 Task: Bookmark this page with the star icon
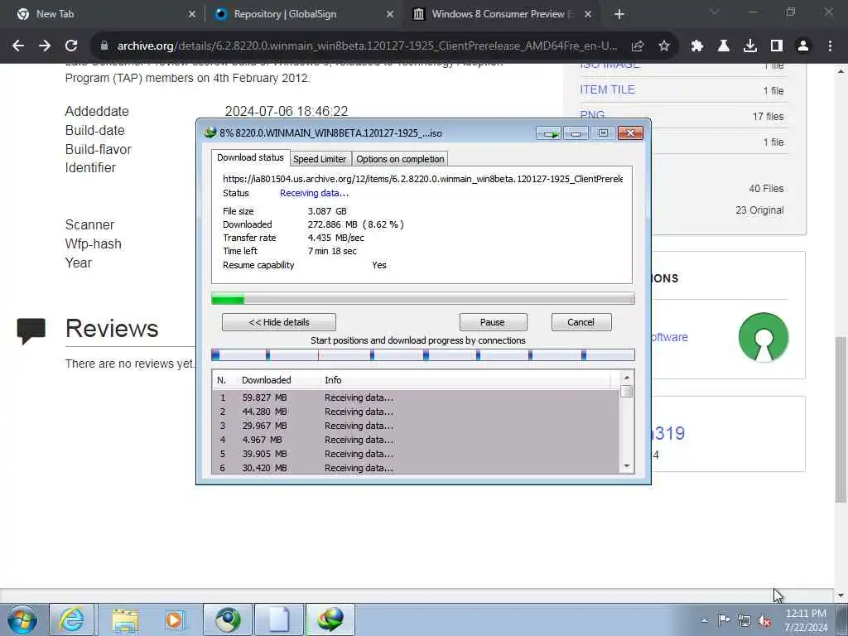[x=663, y=46]
